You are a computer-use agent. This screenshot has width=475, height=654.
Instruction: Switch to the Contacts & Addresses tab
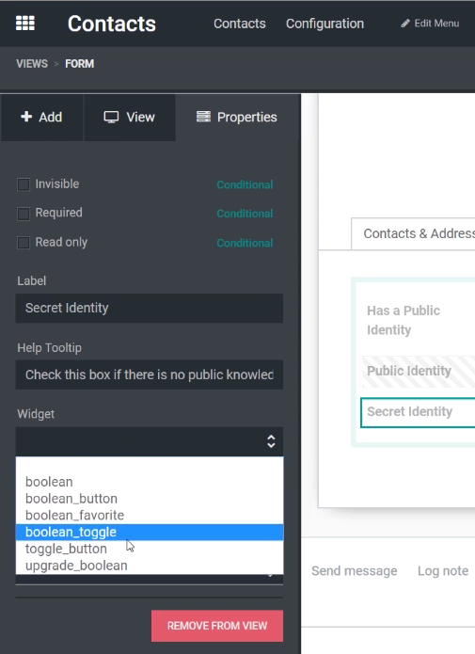click(x=413, y=233)
